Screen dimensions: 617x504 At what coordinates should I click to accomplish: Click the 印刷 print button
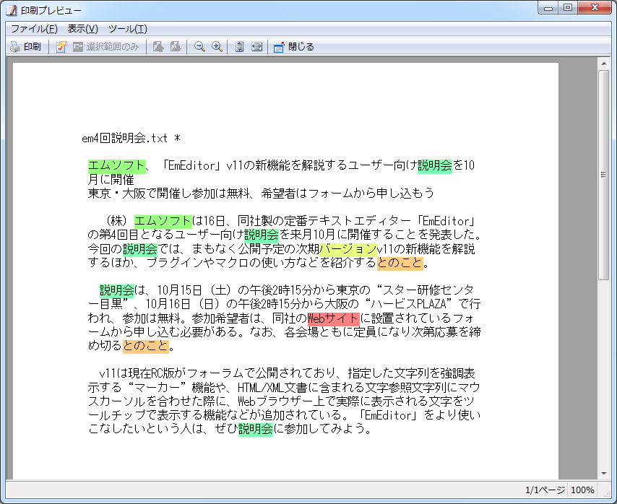coord(25,47)
